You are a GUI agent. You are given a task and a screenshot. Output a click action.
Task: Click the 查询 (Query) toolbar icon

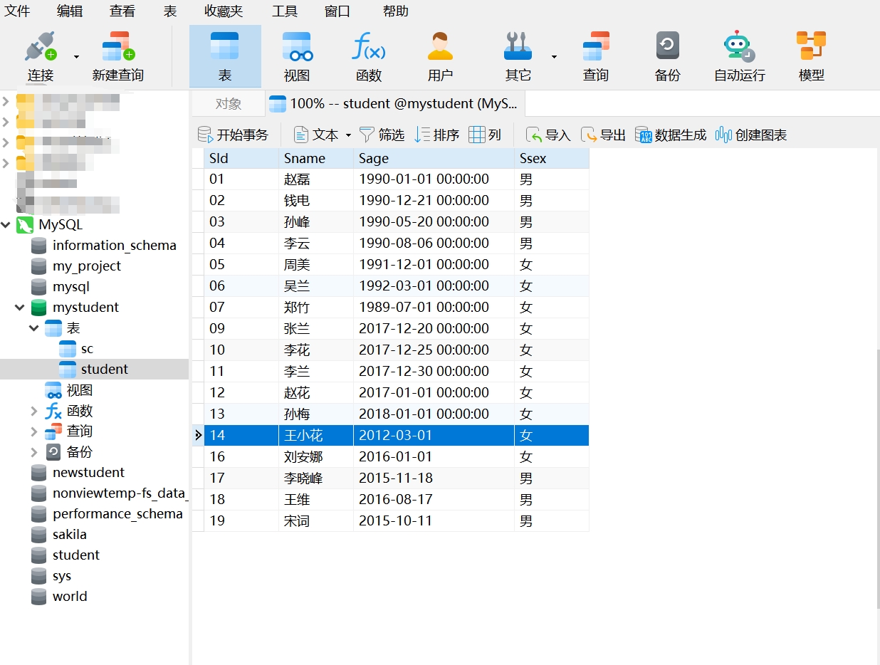click(x=595, y=48)
